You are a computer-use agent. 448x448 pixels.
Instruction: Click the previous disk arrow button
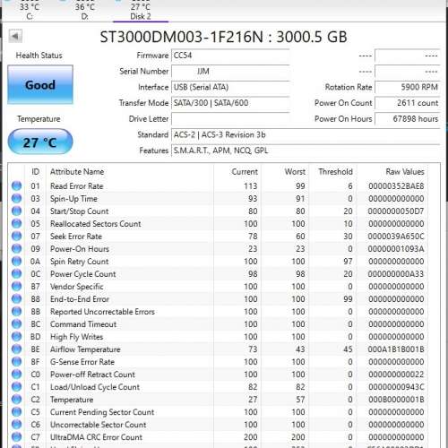pyautogui.click(x=15, y=37)
